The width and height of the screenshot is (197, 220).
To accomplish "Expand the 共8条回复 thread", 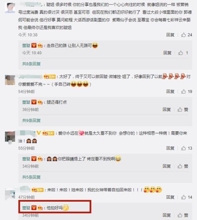I will coord(32,64).
